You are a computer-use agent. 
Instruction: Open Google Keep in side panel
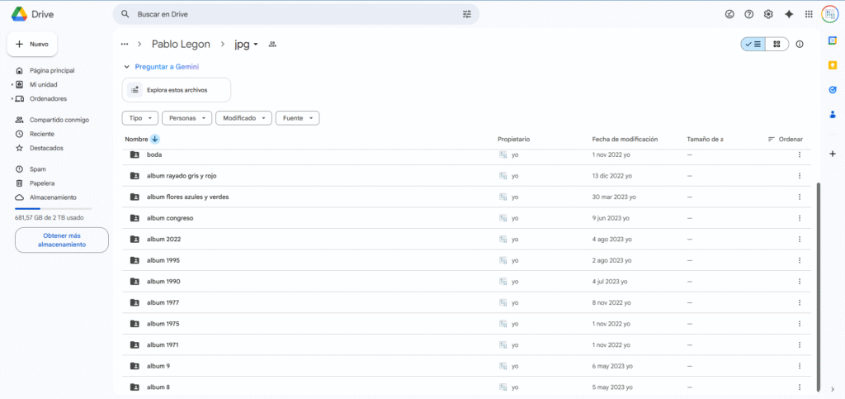pos(833,65)
